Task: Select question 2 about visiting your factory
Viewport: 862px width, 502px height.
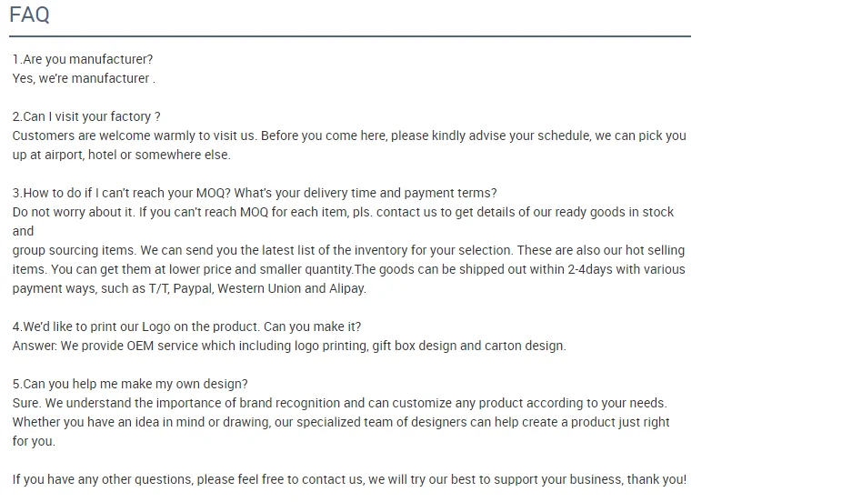Action: point(86,116)
